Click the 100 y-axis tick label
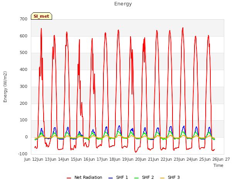This screenshot has width=247, height=185. (24, 120)
